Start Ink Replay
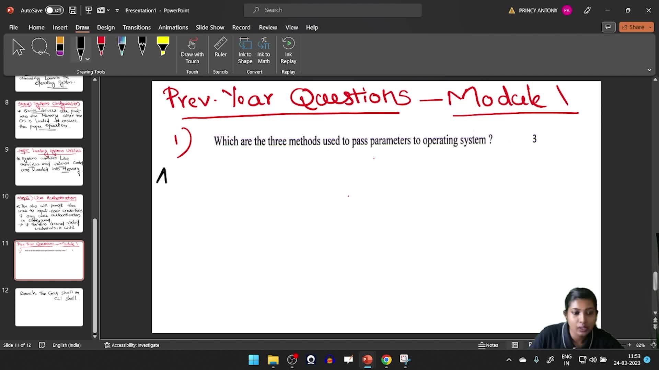 click(288, 51)
